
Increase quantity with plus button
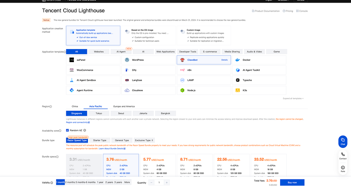[x=166, y=182]
